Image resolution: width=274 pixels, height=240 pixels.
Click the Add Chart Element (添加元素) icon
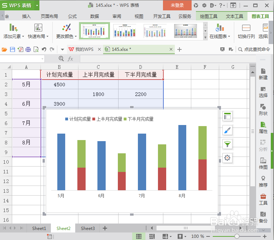pyautogui.click(x=13, y=28)
